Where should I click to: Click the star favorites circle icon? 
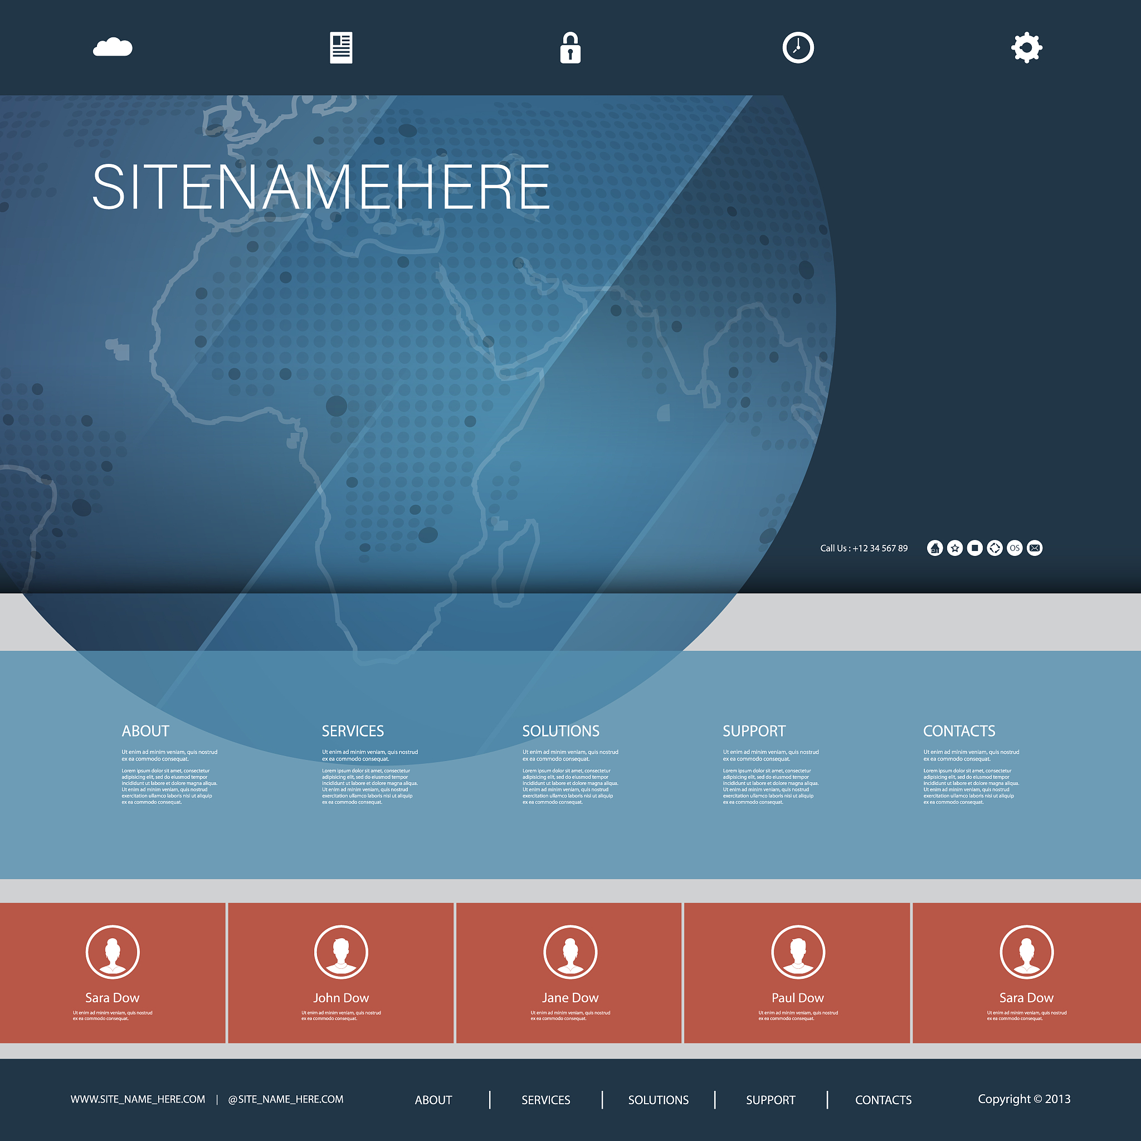(x=954, y=548)
